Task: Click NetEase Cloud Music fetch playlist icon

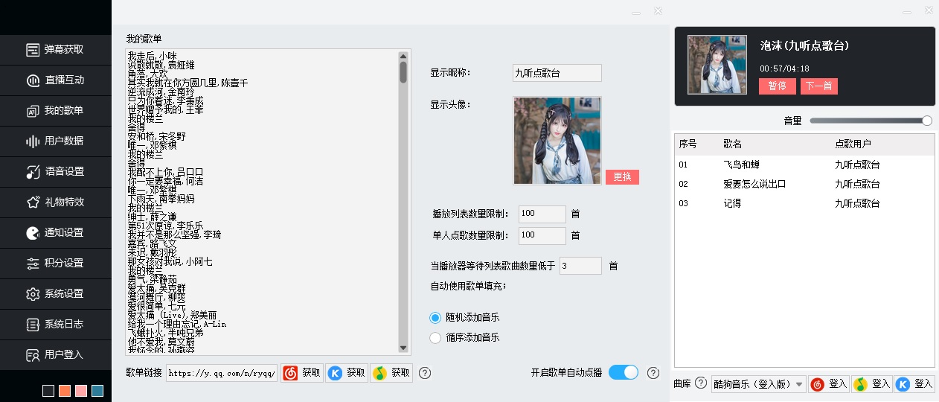Action: pyautogui.click(x=301, y=373)
